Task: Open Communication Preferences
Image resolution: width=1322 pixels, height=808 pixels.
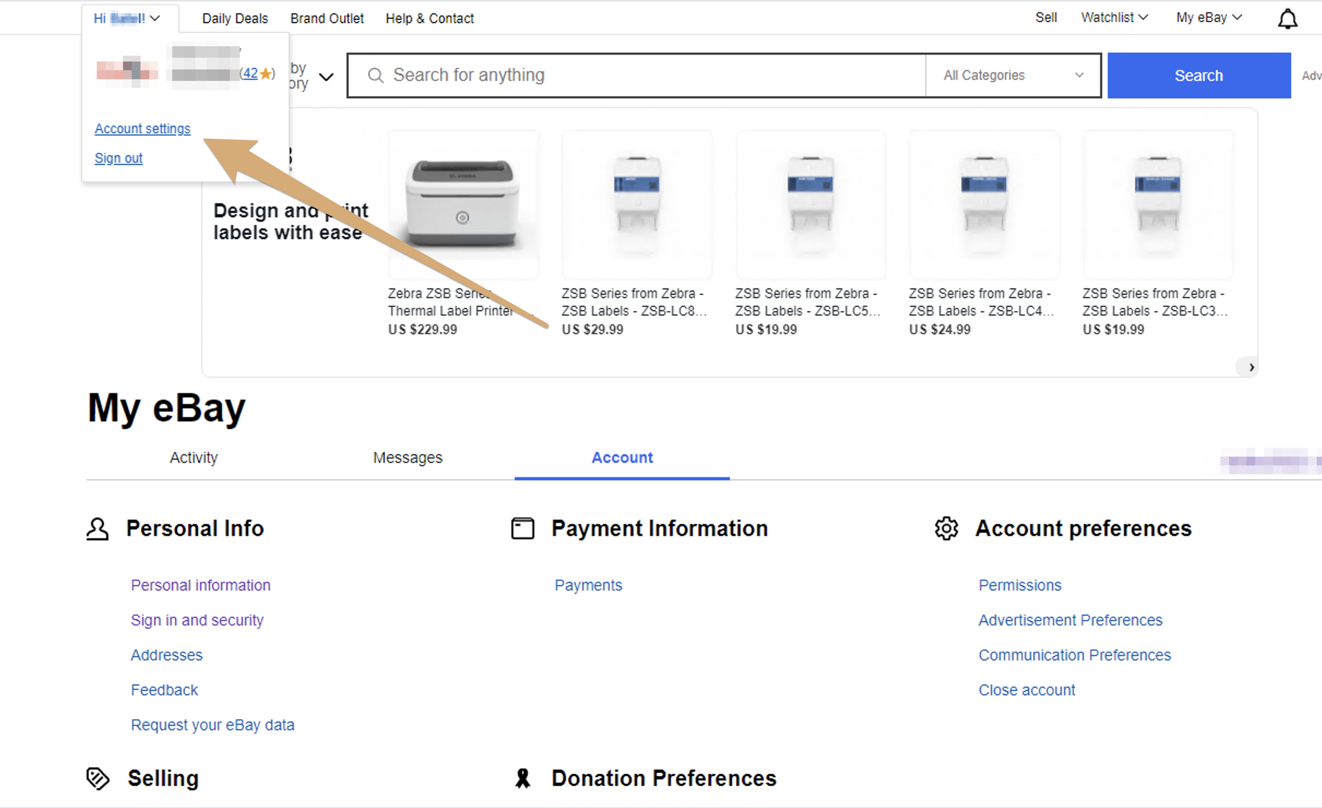Action: pyautogui.click(x=1075, y=655)
